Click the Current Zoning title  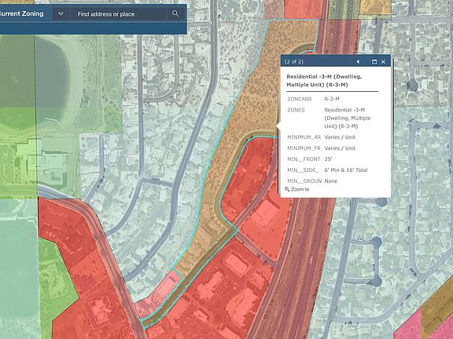(x=21, y=13)
